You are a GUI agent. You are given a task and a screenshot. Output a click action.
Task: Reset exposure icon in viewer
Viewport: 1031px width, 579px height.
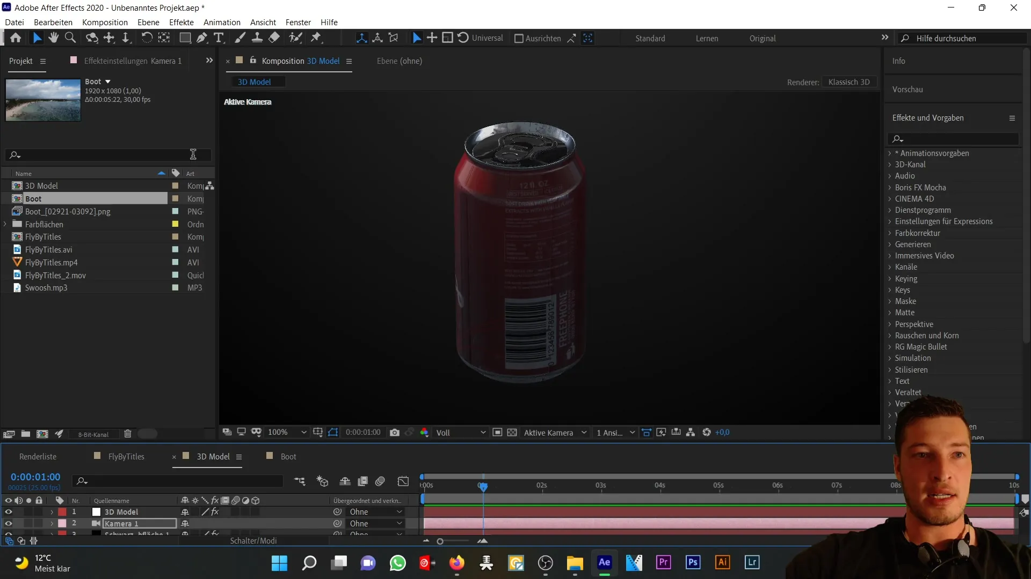pyautogui.click(x=707, y=433)
